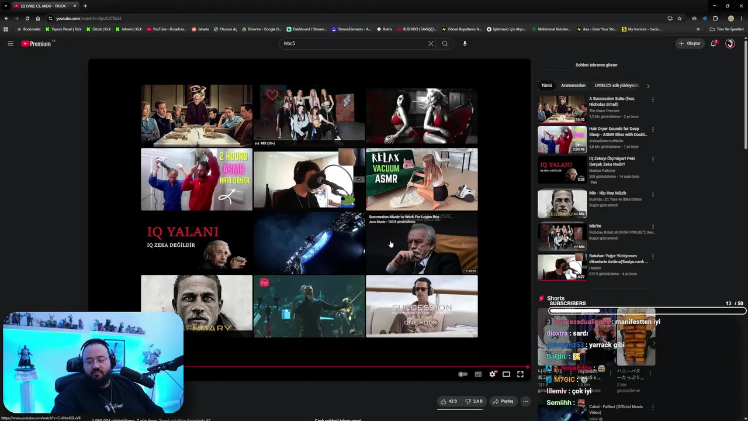Screen dimensions: 748x421
Task: Open Cakal - Felfeci Official Music Video title
Action: point(616,409)
